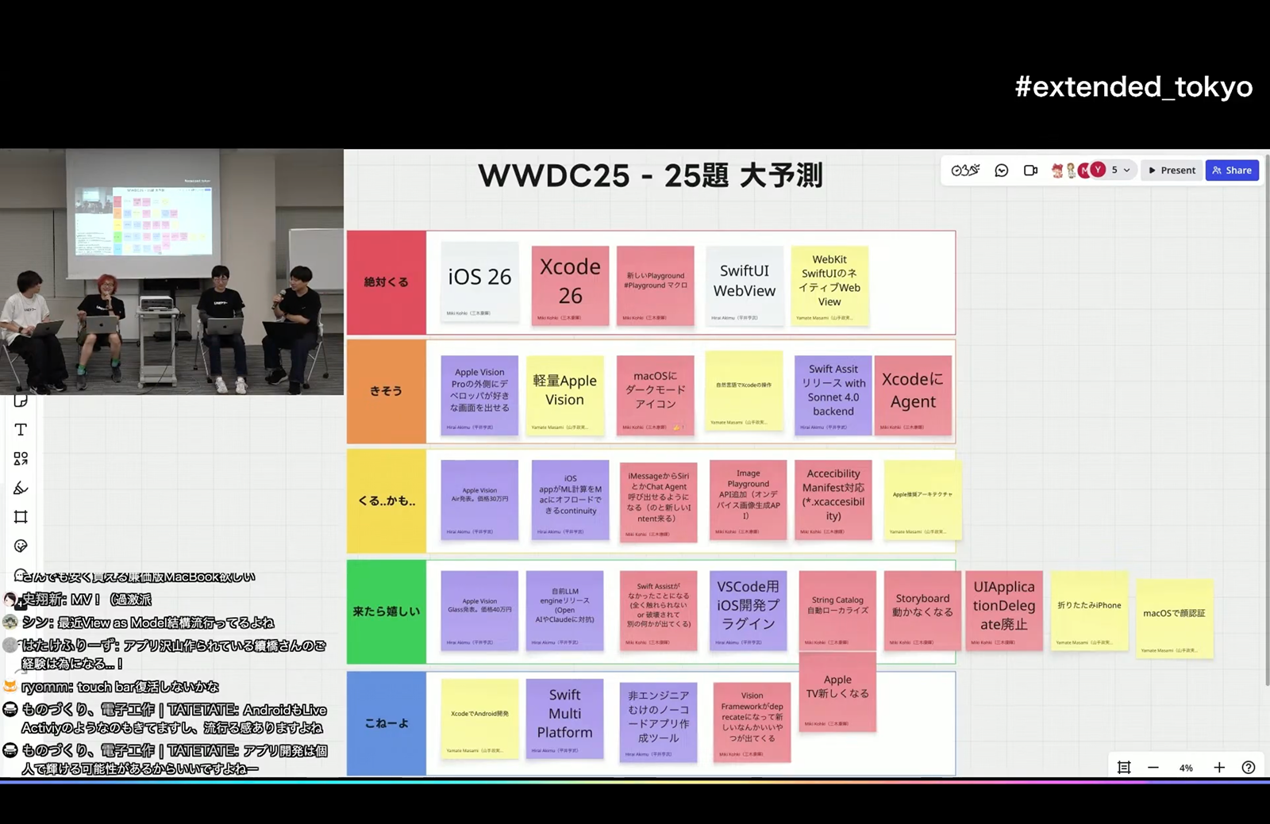
Task: Select the Text tool
Action: click(21, 430)
